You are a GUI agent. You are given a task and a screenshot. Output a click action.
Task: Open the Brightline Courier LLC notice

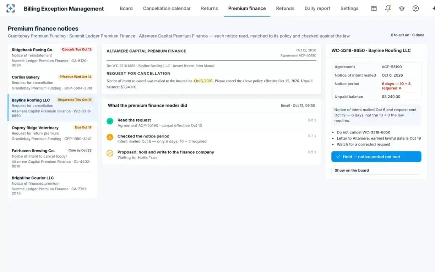pos(53,185)
